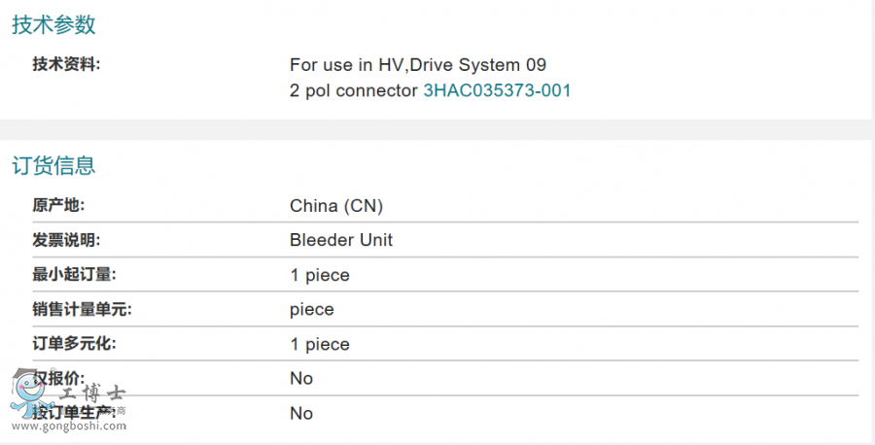Click the 原产地 row label

point(59,205)
